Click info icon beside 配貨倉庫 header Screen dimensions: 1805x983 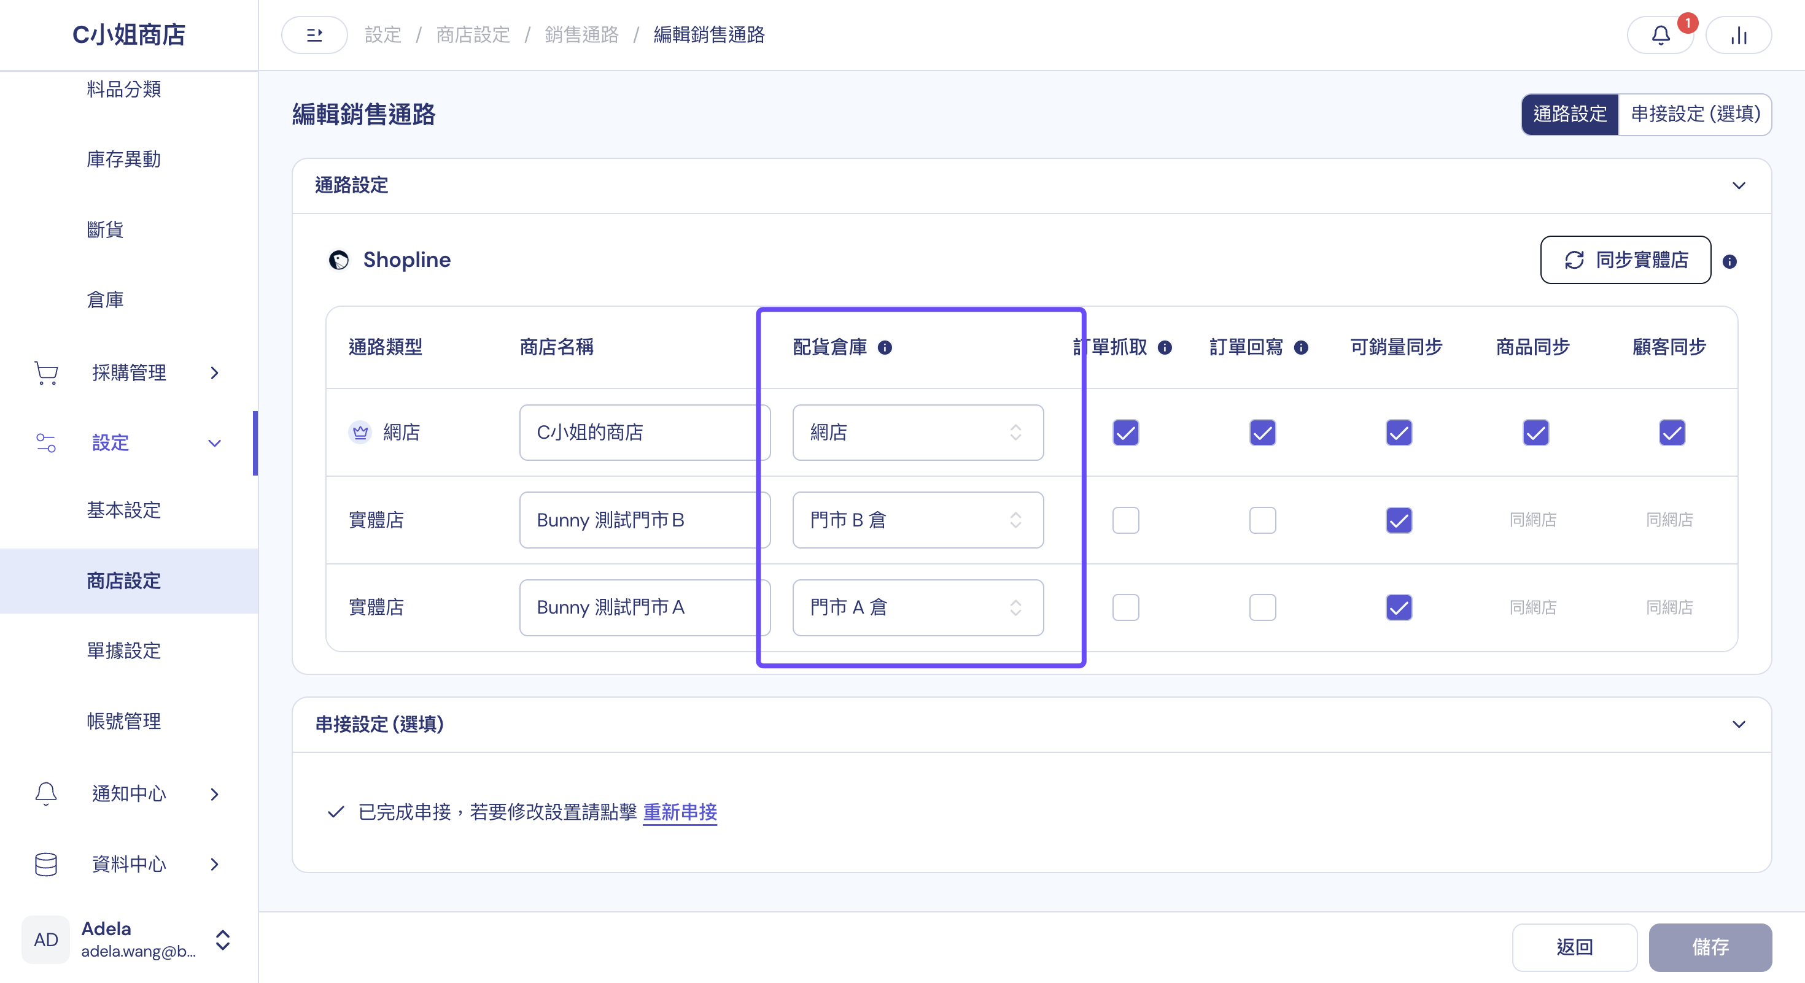(x=885, y=347)
